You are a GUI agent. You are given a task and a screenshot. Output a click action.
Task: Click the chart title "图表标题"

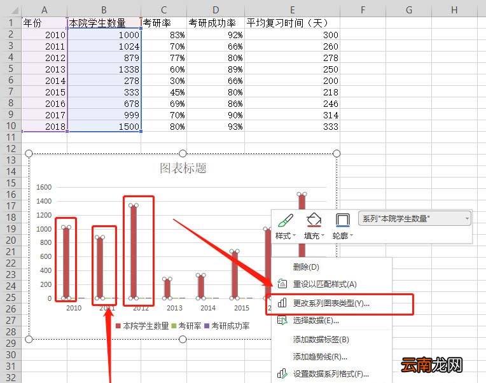pos(183,168)
